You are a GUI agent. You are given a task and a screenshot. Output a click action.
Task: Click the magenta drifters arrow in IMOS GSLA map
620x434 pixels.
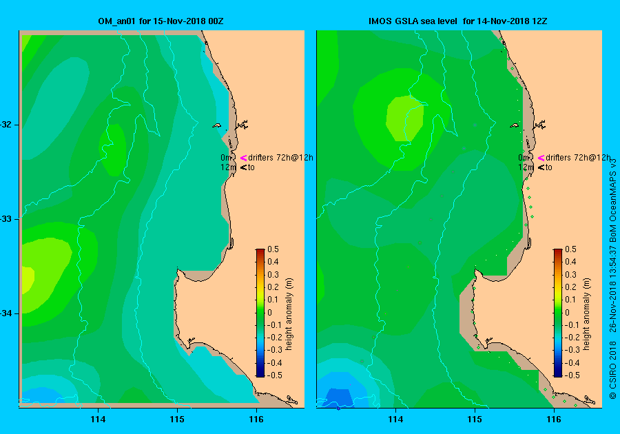pos(541,158)
